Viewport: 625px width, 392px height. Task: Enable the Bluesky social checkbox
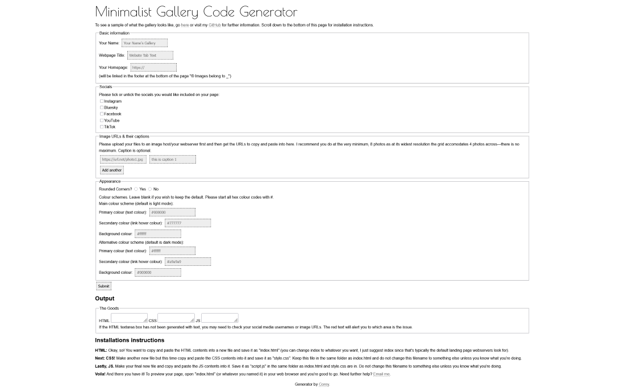tap(102, 107)
